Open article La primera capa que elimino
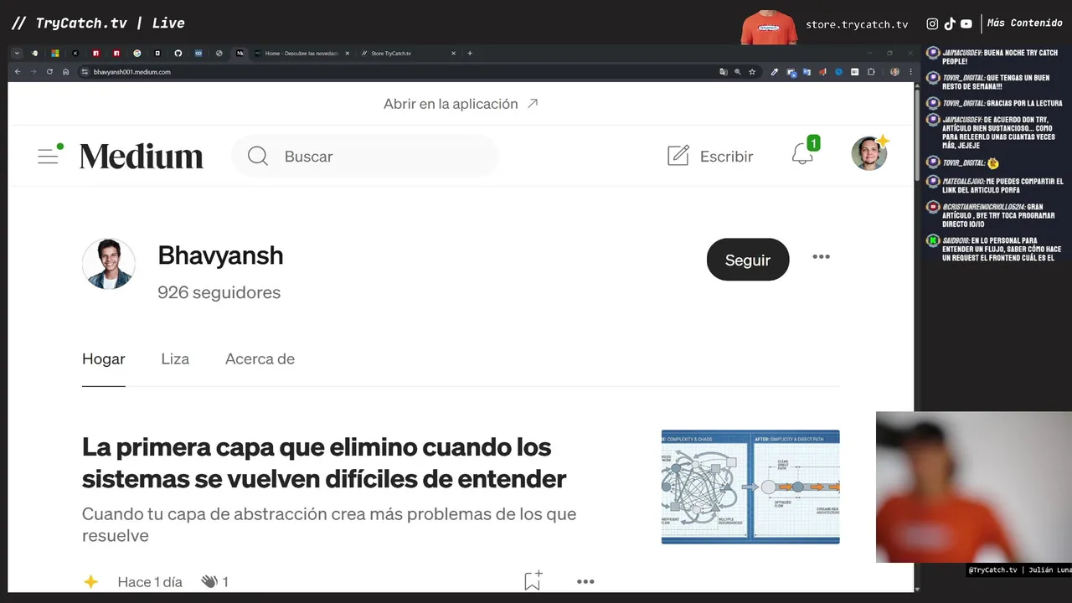Viewport: 1072px width, 603px height. [x=324, y=462]
